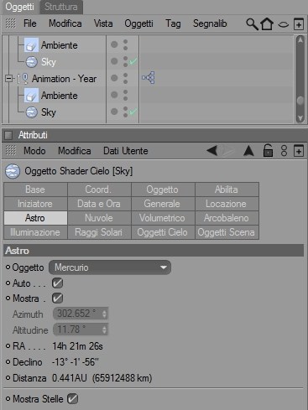Click the second Ambiente object icon under Animation - Year

tap(31, 96)
